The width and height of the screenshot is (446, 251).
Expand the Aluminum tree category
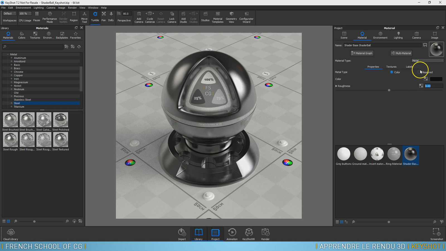[x=11, y=58]
